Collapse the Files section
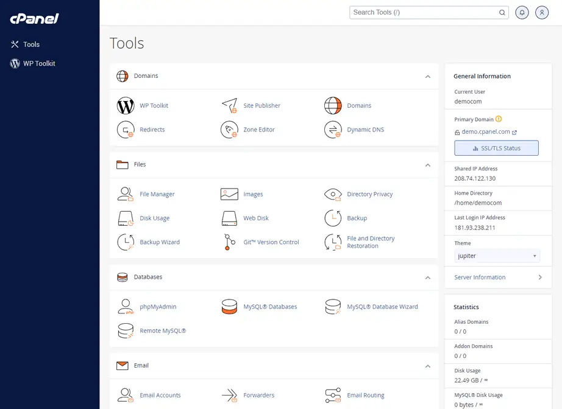562x409 pixels. tap(428, 165)
